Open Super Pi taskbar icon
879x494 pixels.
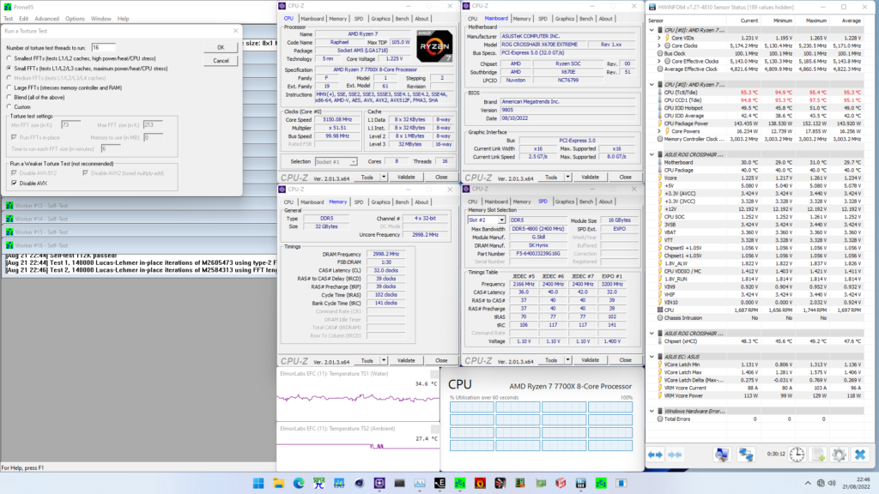(319, 484)
